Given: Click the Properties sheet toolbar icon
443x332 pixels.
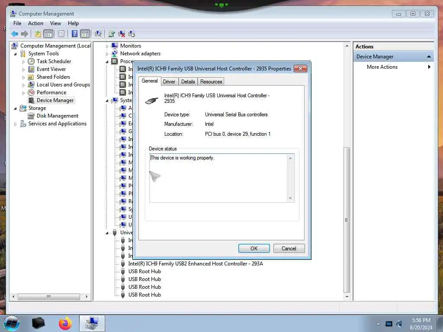Looking at the screenshot, I should [61, 34].
